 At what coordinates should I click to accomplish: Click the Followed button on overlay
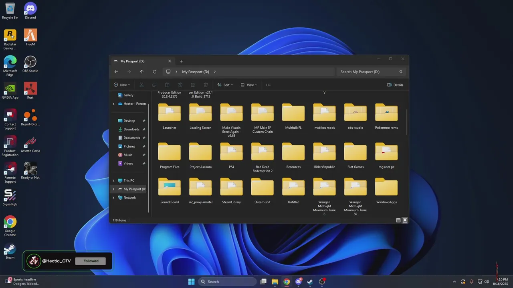pos(91,261)
